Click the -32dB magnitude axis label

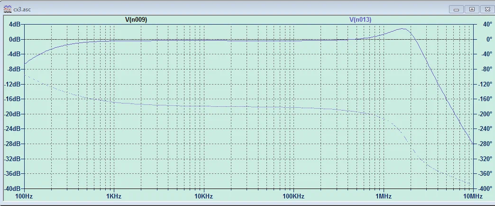pyautogui.click(x=13, y=158)
